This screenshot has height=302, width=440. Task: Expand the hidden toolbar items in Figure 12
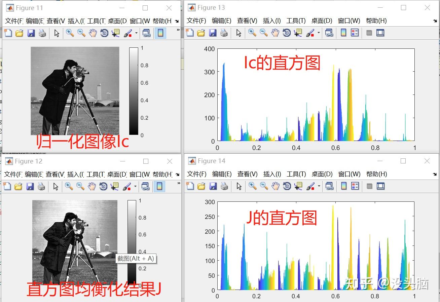click(178, 184)
